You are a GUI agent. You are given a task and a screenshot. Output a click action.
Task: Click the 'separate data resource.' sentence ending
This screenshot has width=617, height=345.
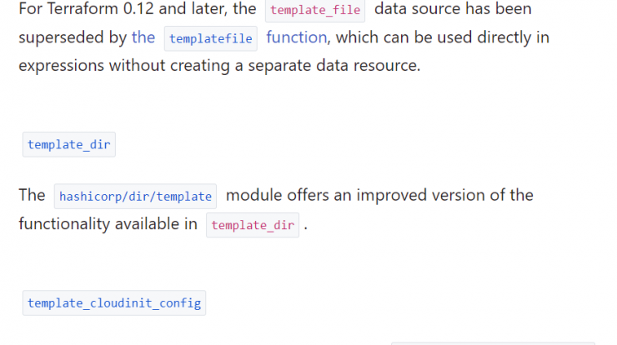(334, 65)
